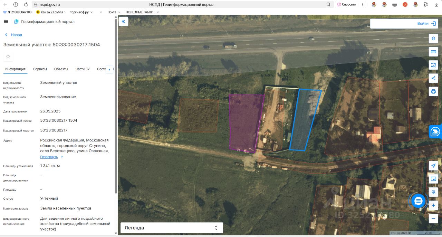Click Земли населенных пунктов category value

click(66, 208)
